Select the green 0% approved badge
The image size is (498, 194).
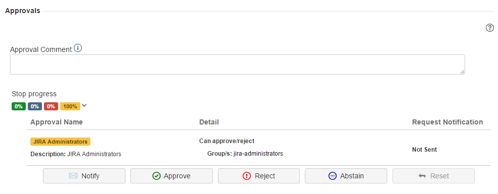coord(18,106)
